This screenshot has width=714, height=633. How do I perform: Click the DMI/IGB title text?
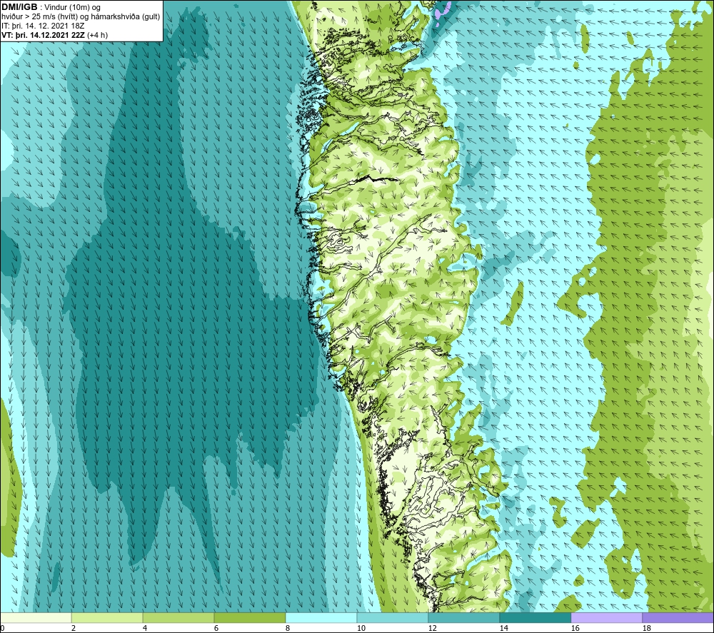19,7
